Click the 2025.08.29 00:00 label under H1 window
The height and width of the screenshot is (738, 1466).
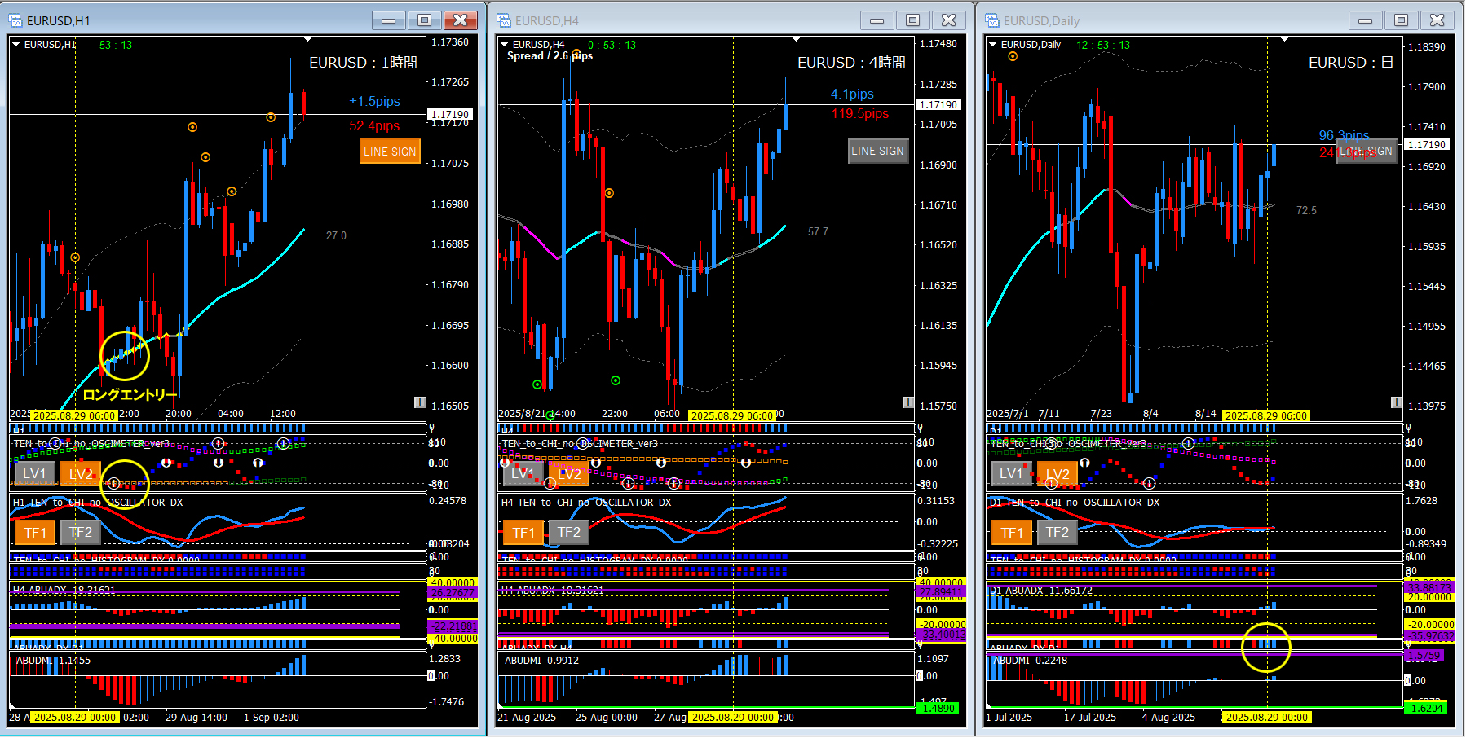pyautogui.click(x=75, y=718)
